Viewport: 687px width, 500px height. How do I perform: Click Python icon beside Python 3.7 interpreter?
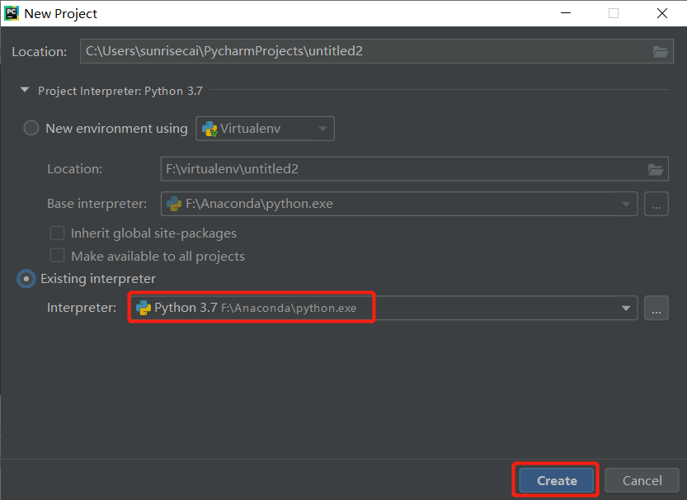pos(144,308)
